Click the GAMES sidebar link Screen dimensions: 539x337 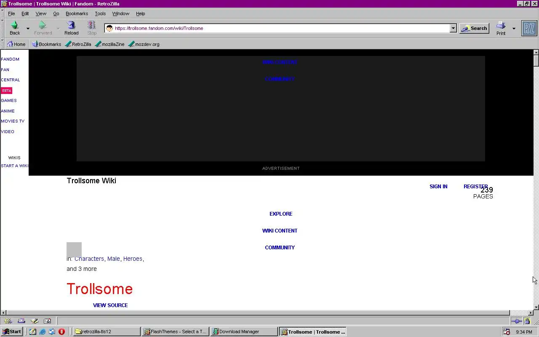9,101
